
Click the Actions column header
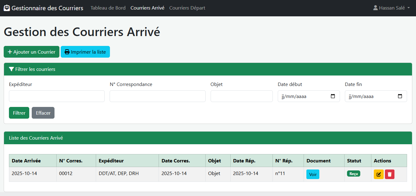click(389, 161)
